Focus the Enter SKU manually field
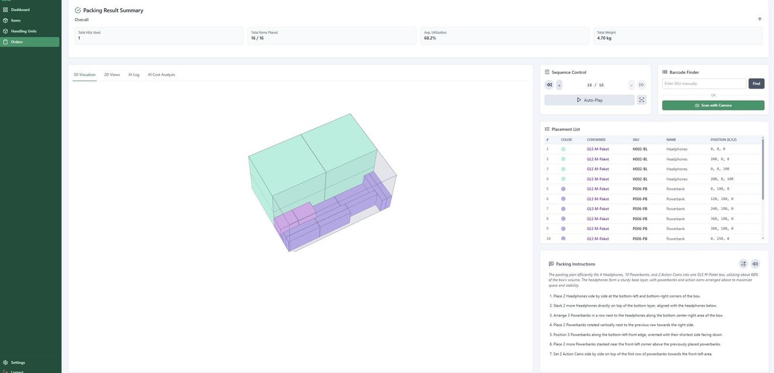774x373 pixels. point(704,84)
